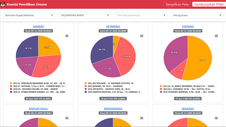Open the KETAPANG chart hamburger menu
Screen dimensions: 226x127
142,36
